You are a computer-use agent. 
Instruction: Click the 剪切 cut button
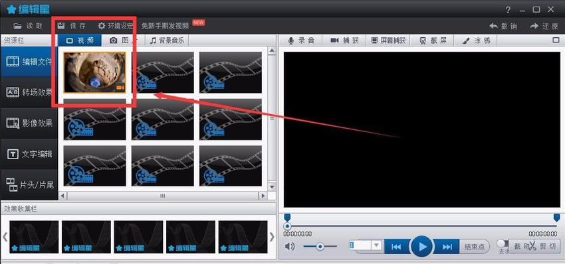pos(548,246)
